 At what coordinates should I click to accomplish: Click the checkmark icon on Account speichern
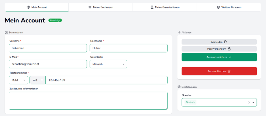click(230, 57)
